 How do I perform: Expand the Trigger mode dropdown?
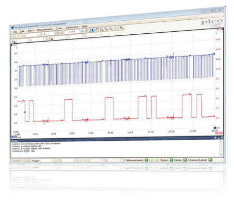(53, 161)
